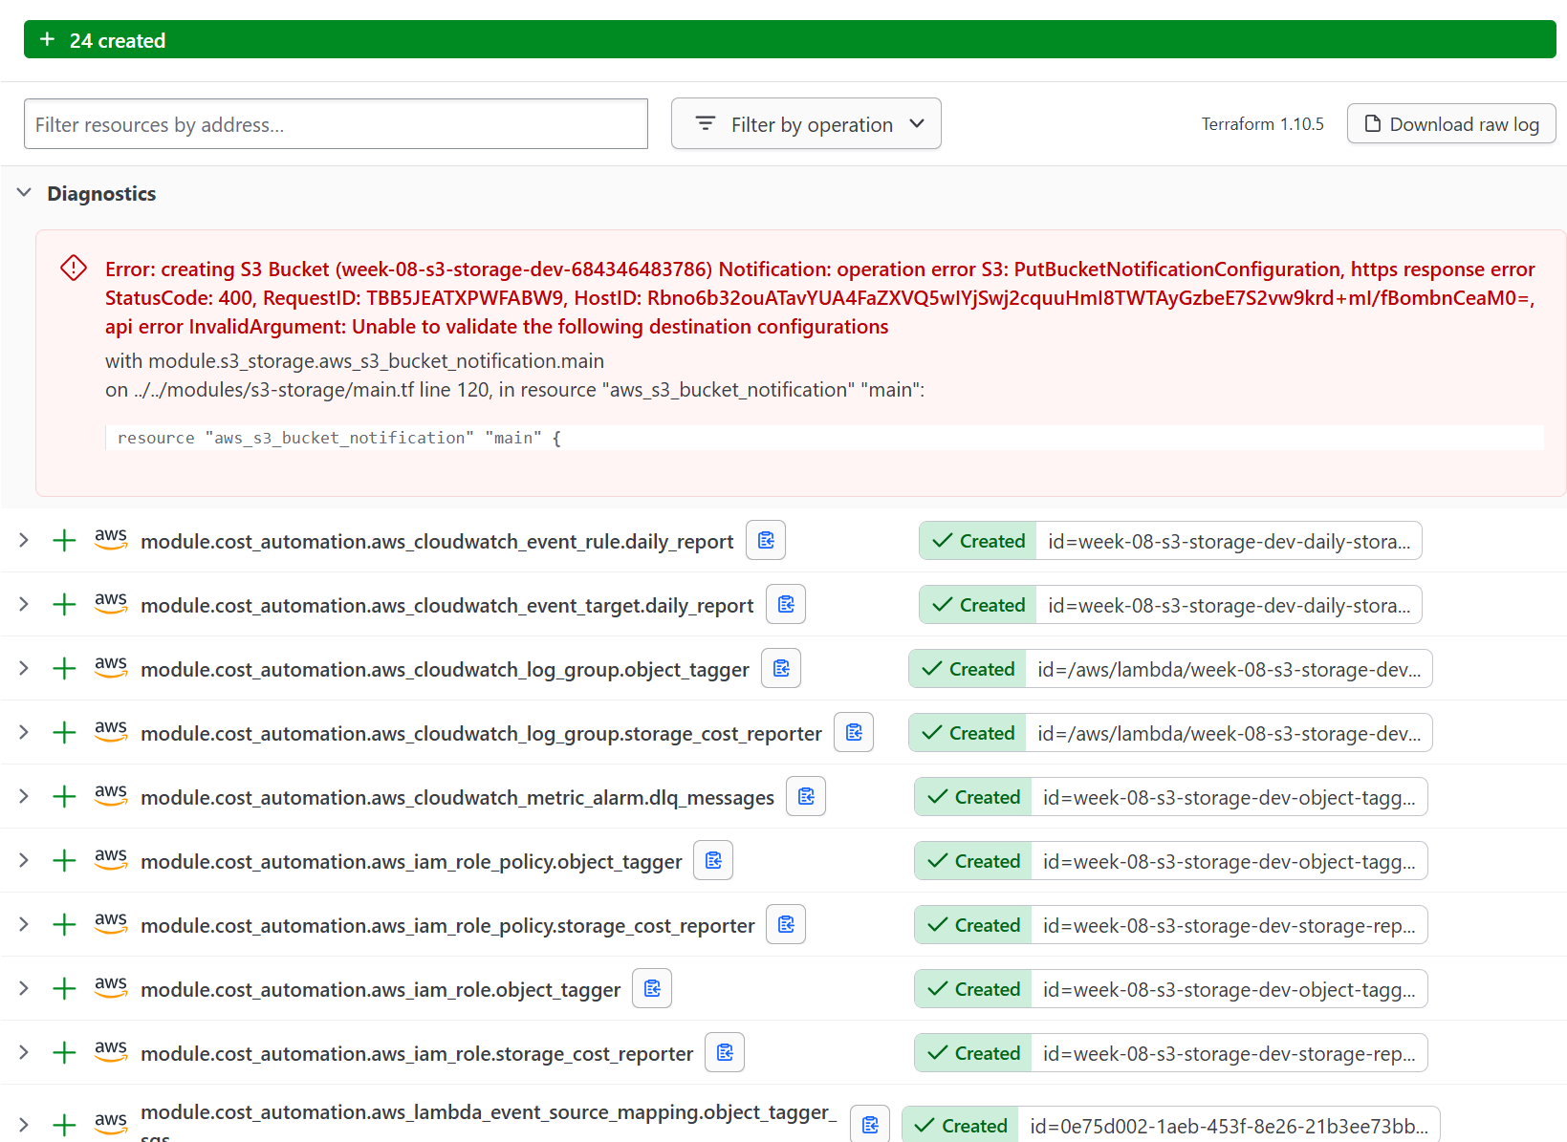The height and width of the screenshot is (1142, 1567).
Task: Click Created status for iam_role.object_tagger
Action: [x=973, y=988]
